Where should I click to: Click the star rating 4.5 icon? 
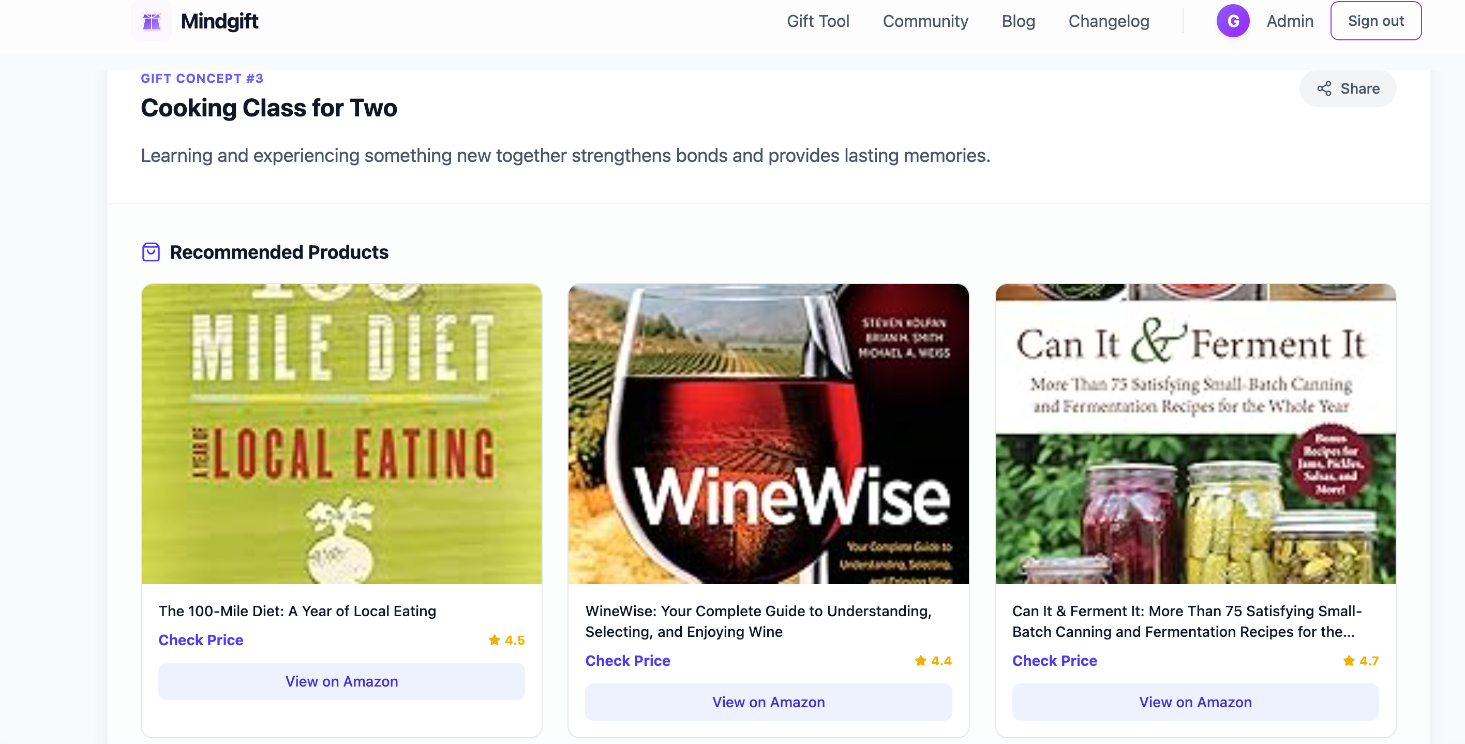tap(494, 640)
